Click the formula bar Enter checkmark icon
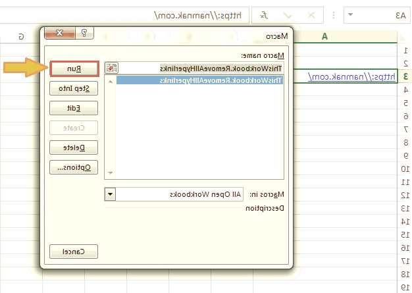 pyautogui.click(x=287, y=14)
